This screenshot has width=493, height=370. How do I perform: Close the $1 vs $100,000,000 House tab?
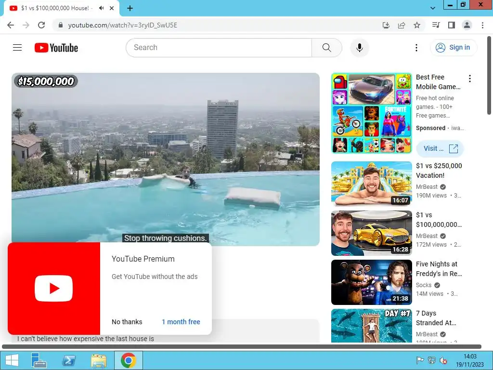[112, 8]
